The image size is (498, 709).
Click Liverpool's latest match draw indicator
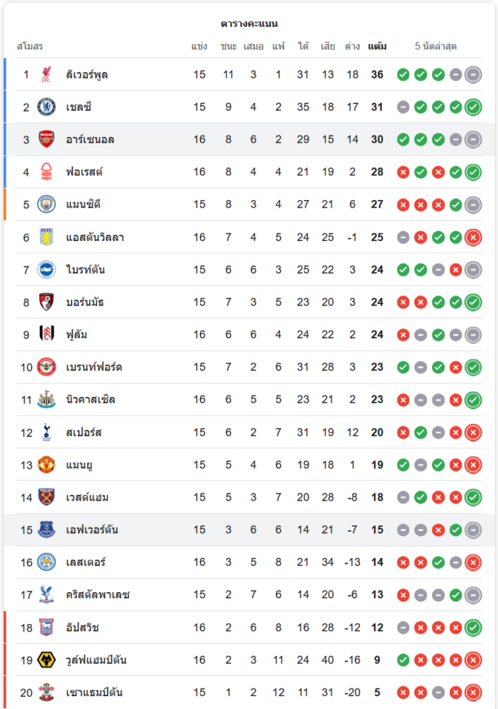coord(473,74)
